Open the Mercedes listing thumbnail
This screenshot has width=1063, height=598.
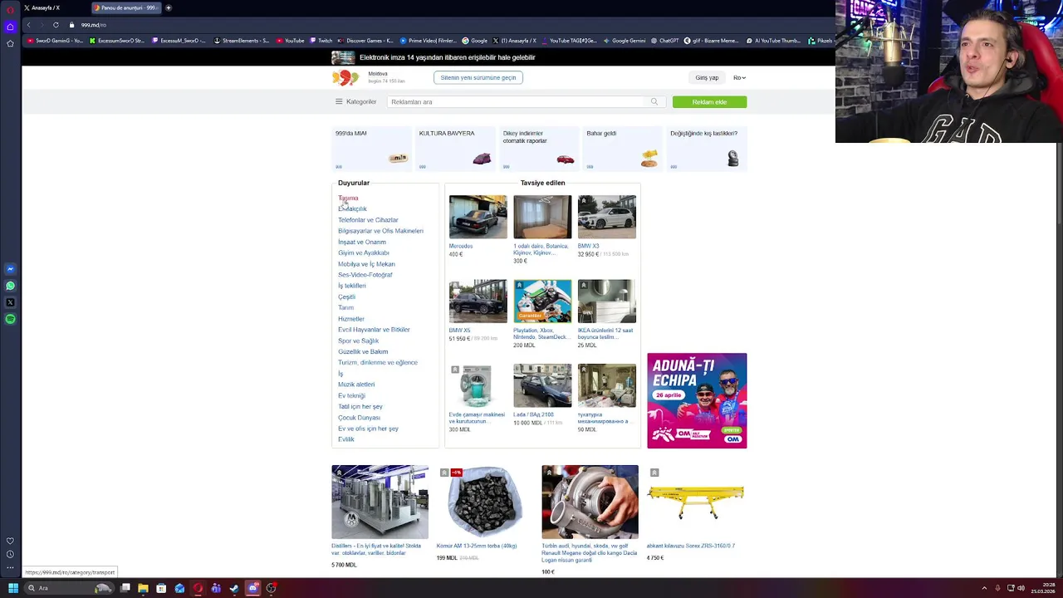478,217
